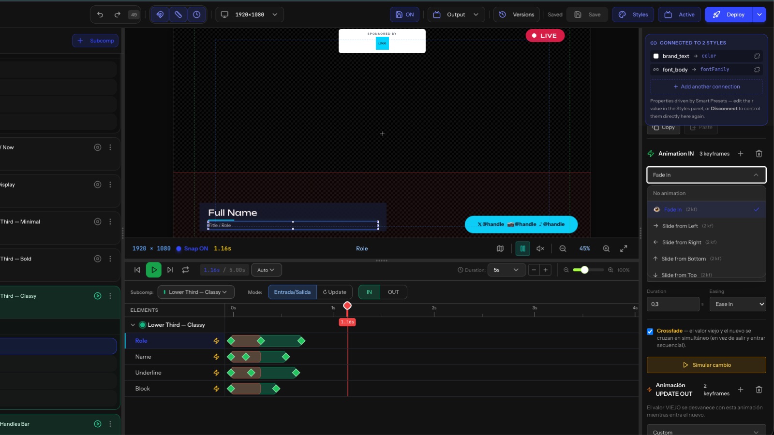The height and width of the screenshot is (435, 774).
Task: Add a new Subcomp
Action: pyautogui.click(x=95, y=41)
